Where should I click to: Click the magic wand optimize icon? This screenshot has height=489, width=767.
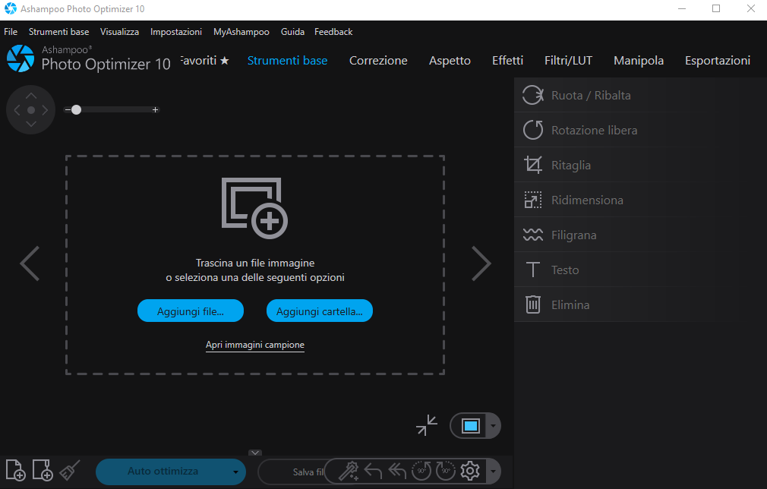(349, 471)
